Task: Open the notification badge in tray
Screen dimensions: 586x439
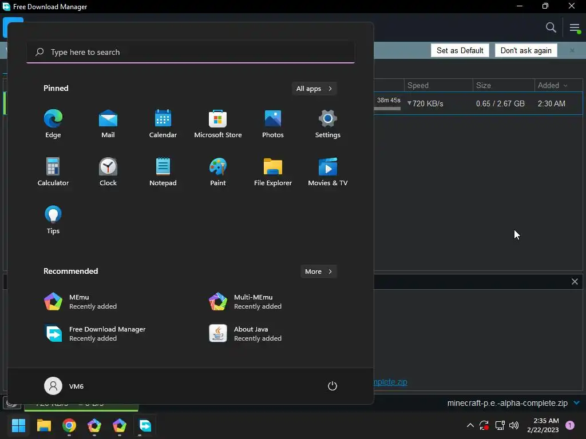Action: tap(570, 425)
